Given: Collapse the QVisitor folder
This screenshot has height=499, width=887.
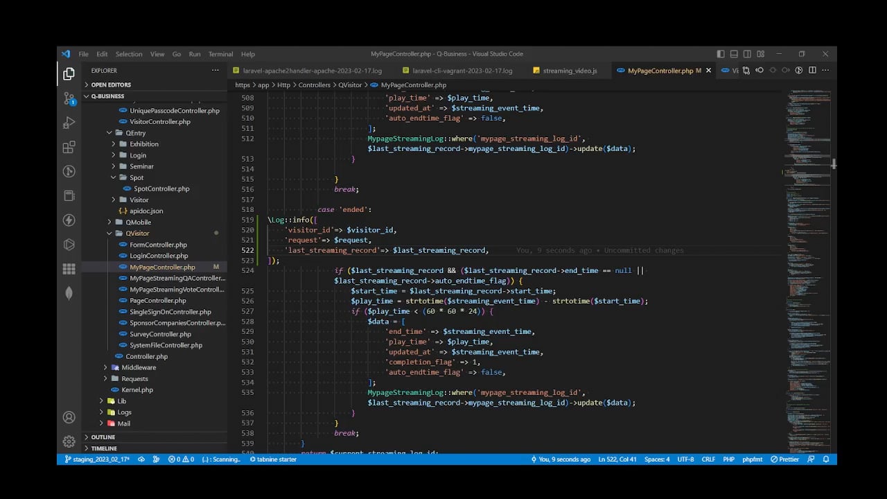Looking at the screenshot, I should pos(154,234).
